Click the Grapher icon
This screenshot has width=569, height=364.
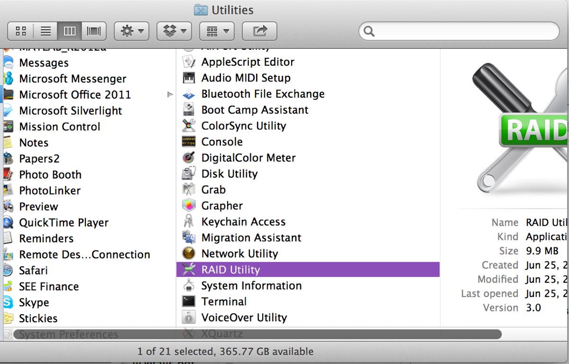pos(189,206)
